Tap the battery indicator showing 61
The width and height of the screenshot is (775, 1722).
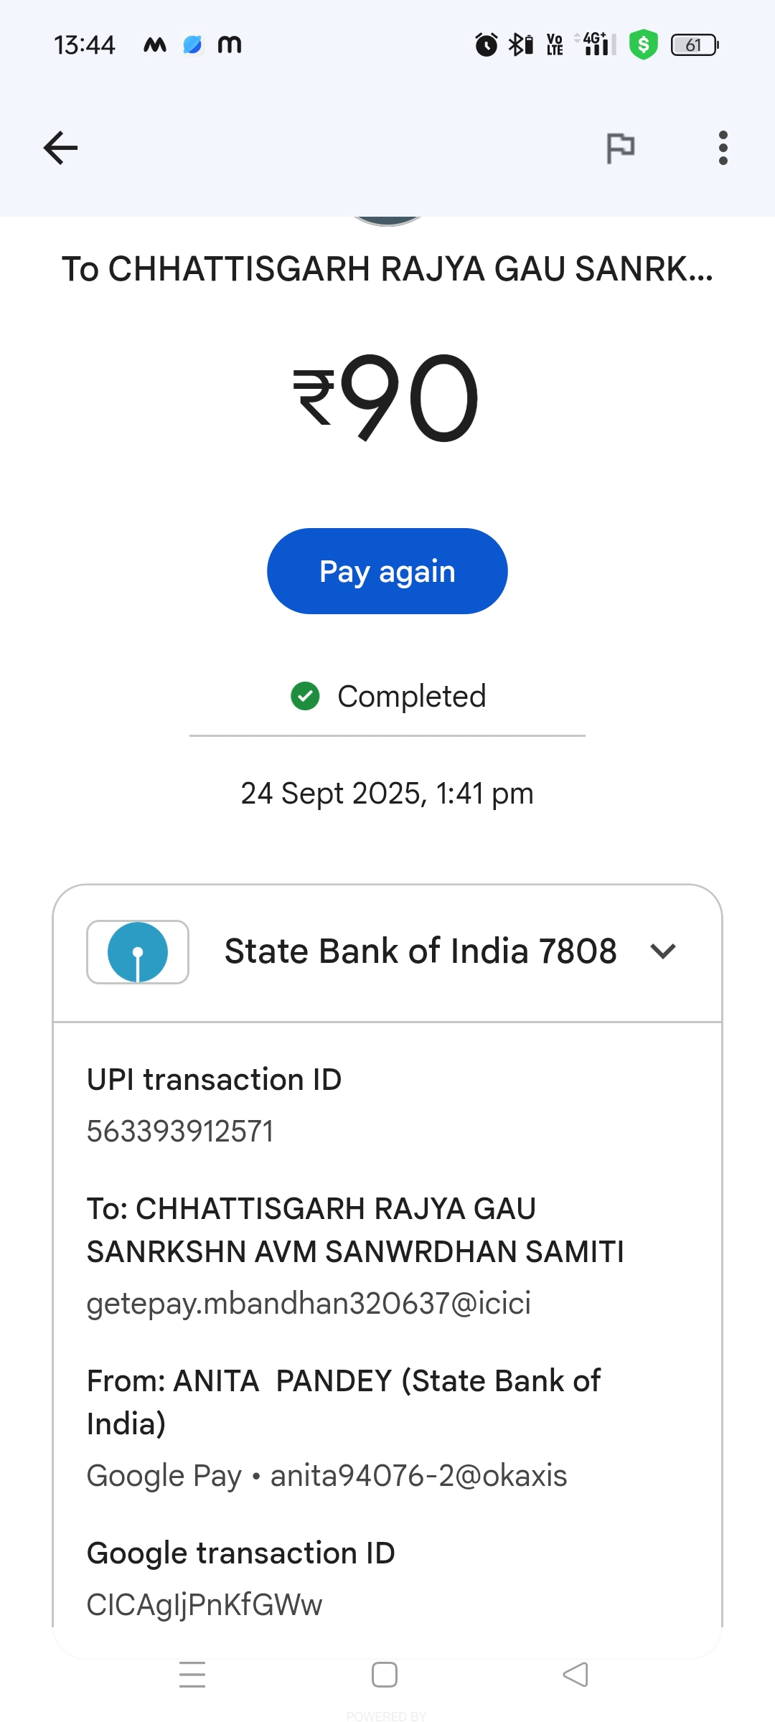click(694, 44)
